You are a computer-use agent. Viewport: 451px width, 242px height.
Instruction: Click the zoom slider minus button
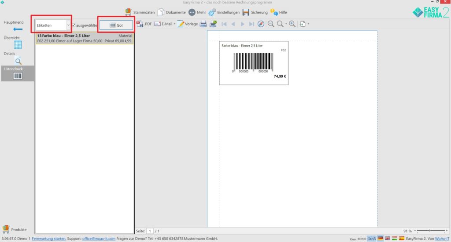[x=415, y=231]
